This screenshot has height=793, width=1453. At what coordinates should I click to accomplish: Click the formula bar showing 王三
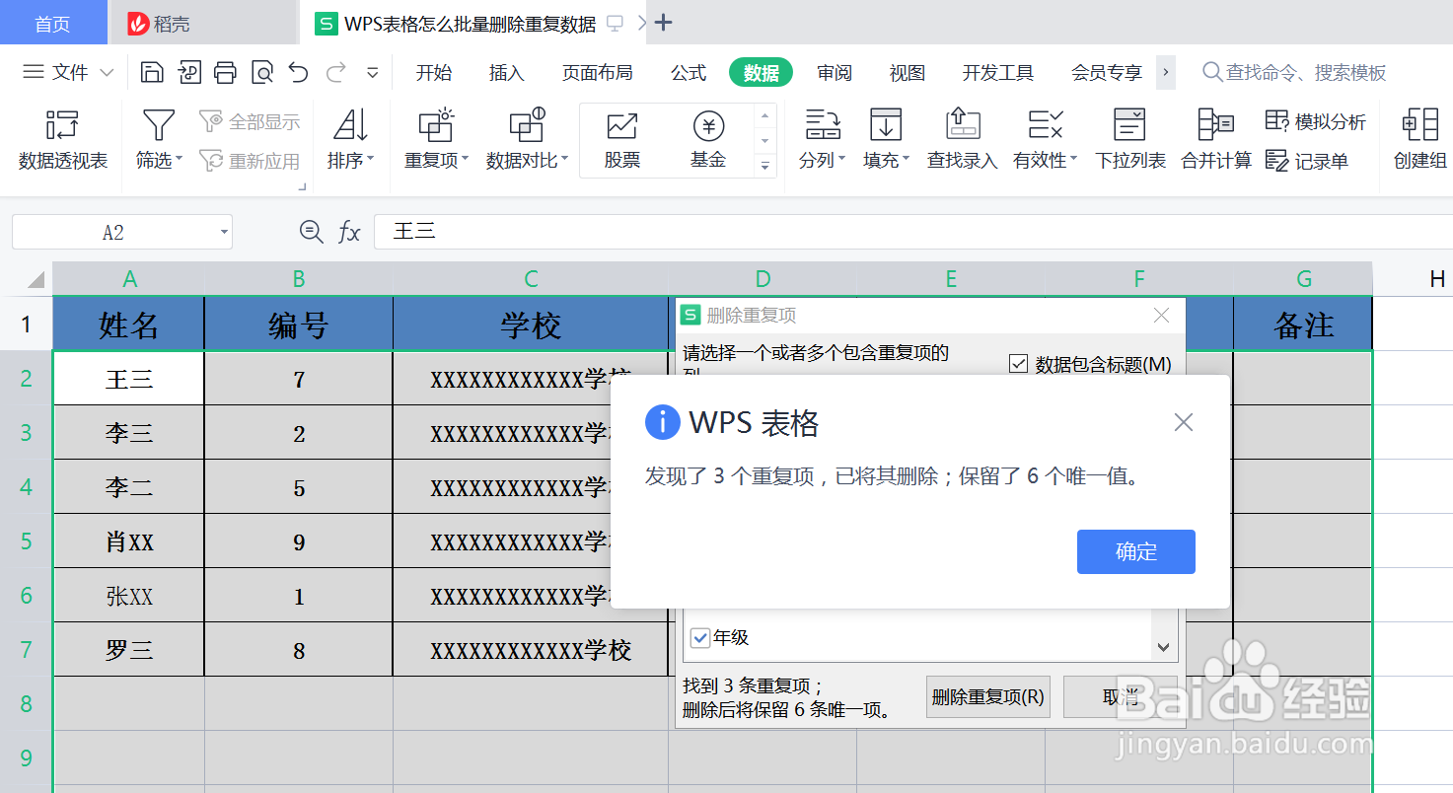click(x=912, y=233)
